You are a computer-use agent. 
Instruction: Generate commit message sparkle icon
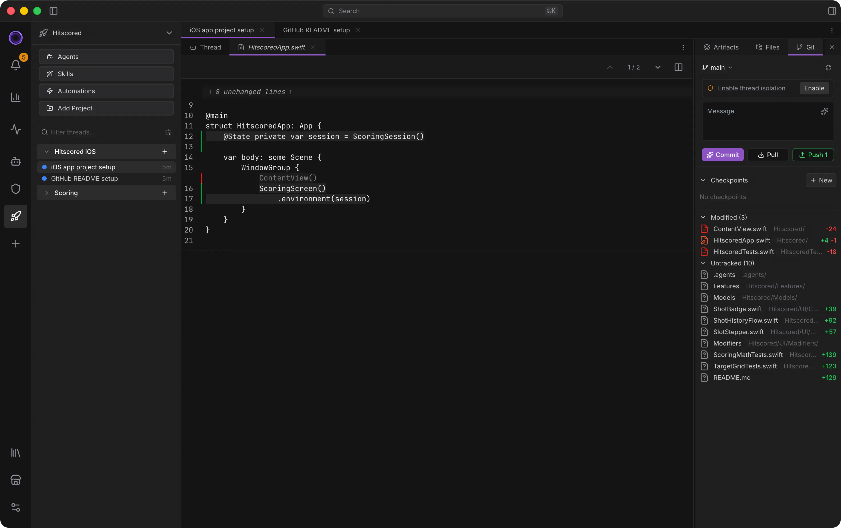(x=825, y=111)
